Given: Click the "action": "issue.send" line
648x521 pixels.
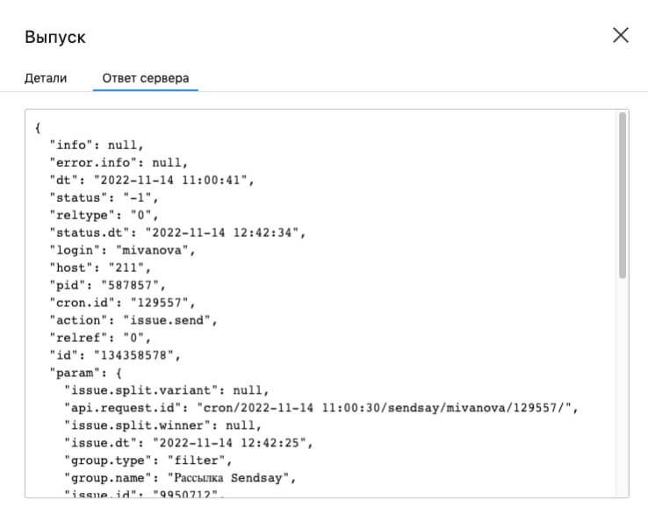Looking at the screenshot, I should (x=133, y=320).
